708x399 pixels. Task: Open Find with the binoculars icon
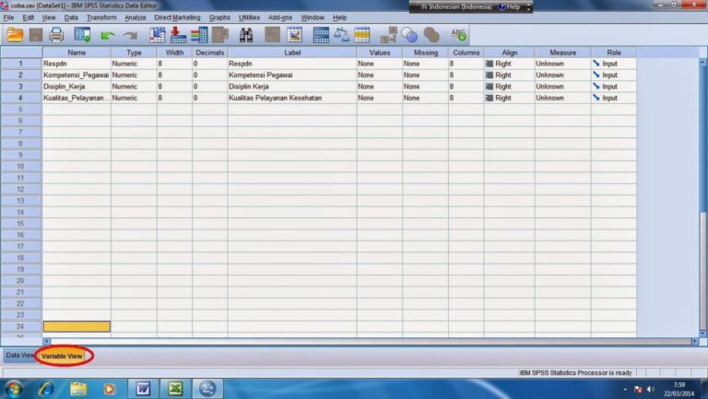point(246,35)
